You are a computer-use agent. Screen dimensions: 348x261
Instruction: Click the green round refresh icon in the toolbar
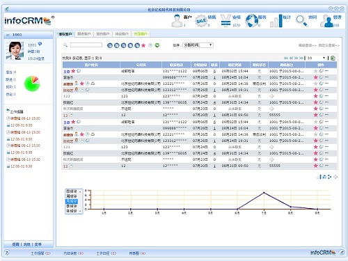click(x=157, y=45)
